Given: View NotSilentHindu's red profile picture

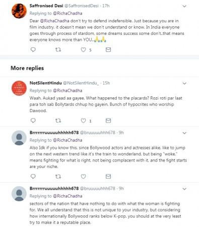Looking at the screenshot, I should click(19, 88).
